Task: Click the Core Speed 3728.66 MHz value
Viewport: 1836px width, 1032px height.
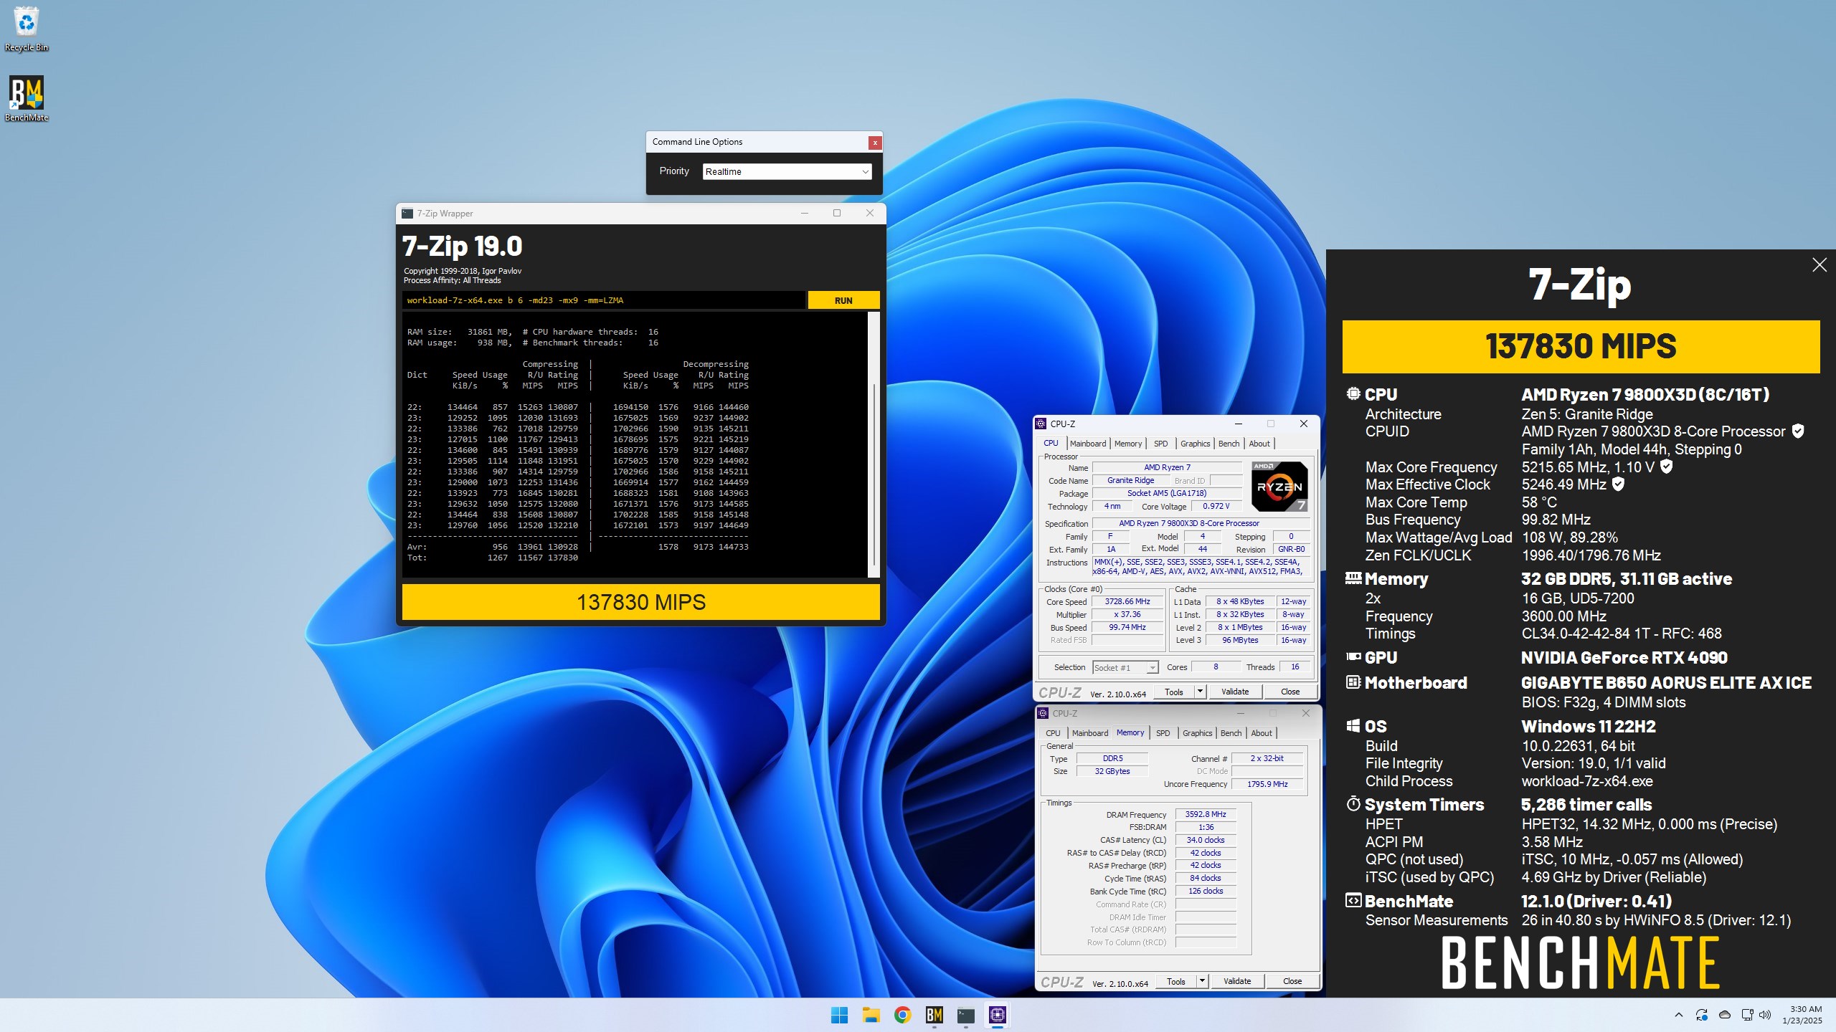Action: coord(1127,601)
